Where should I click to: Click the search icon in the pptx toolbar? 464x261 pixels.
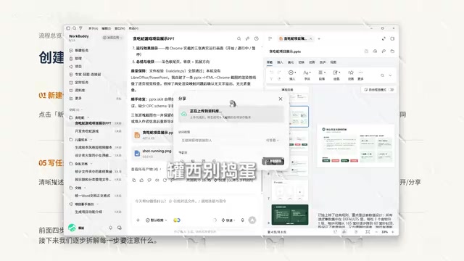(x=382, y=75)
